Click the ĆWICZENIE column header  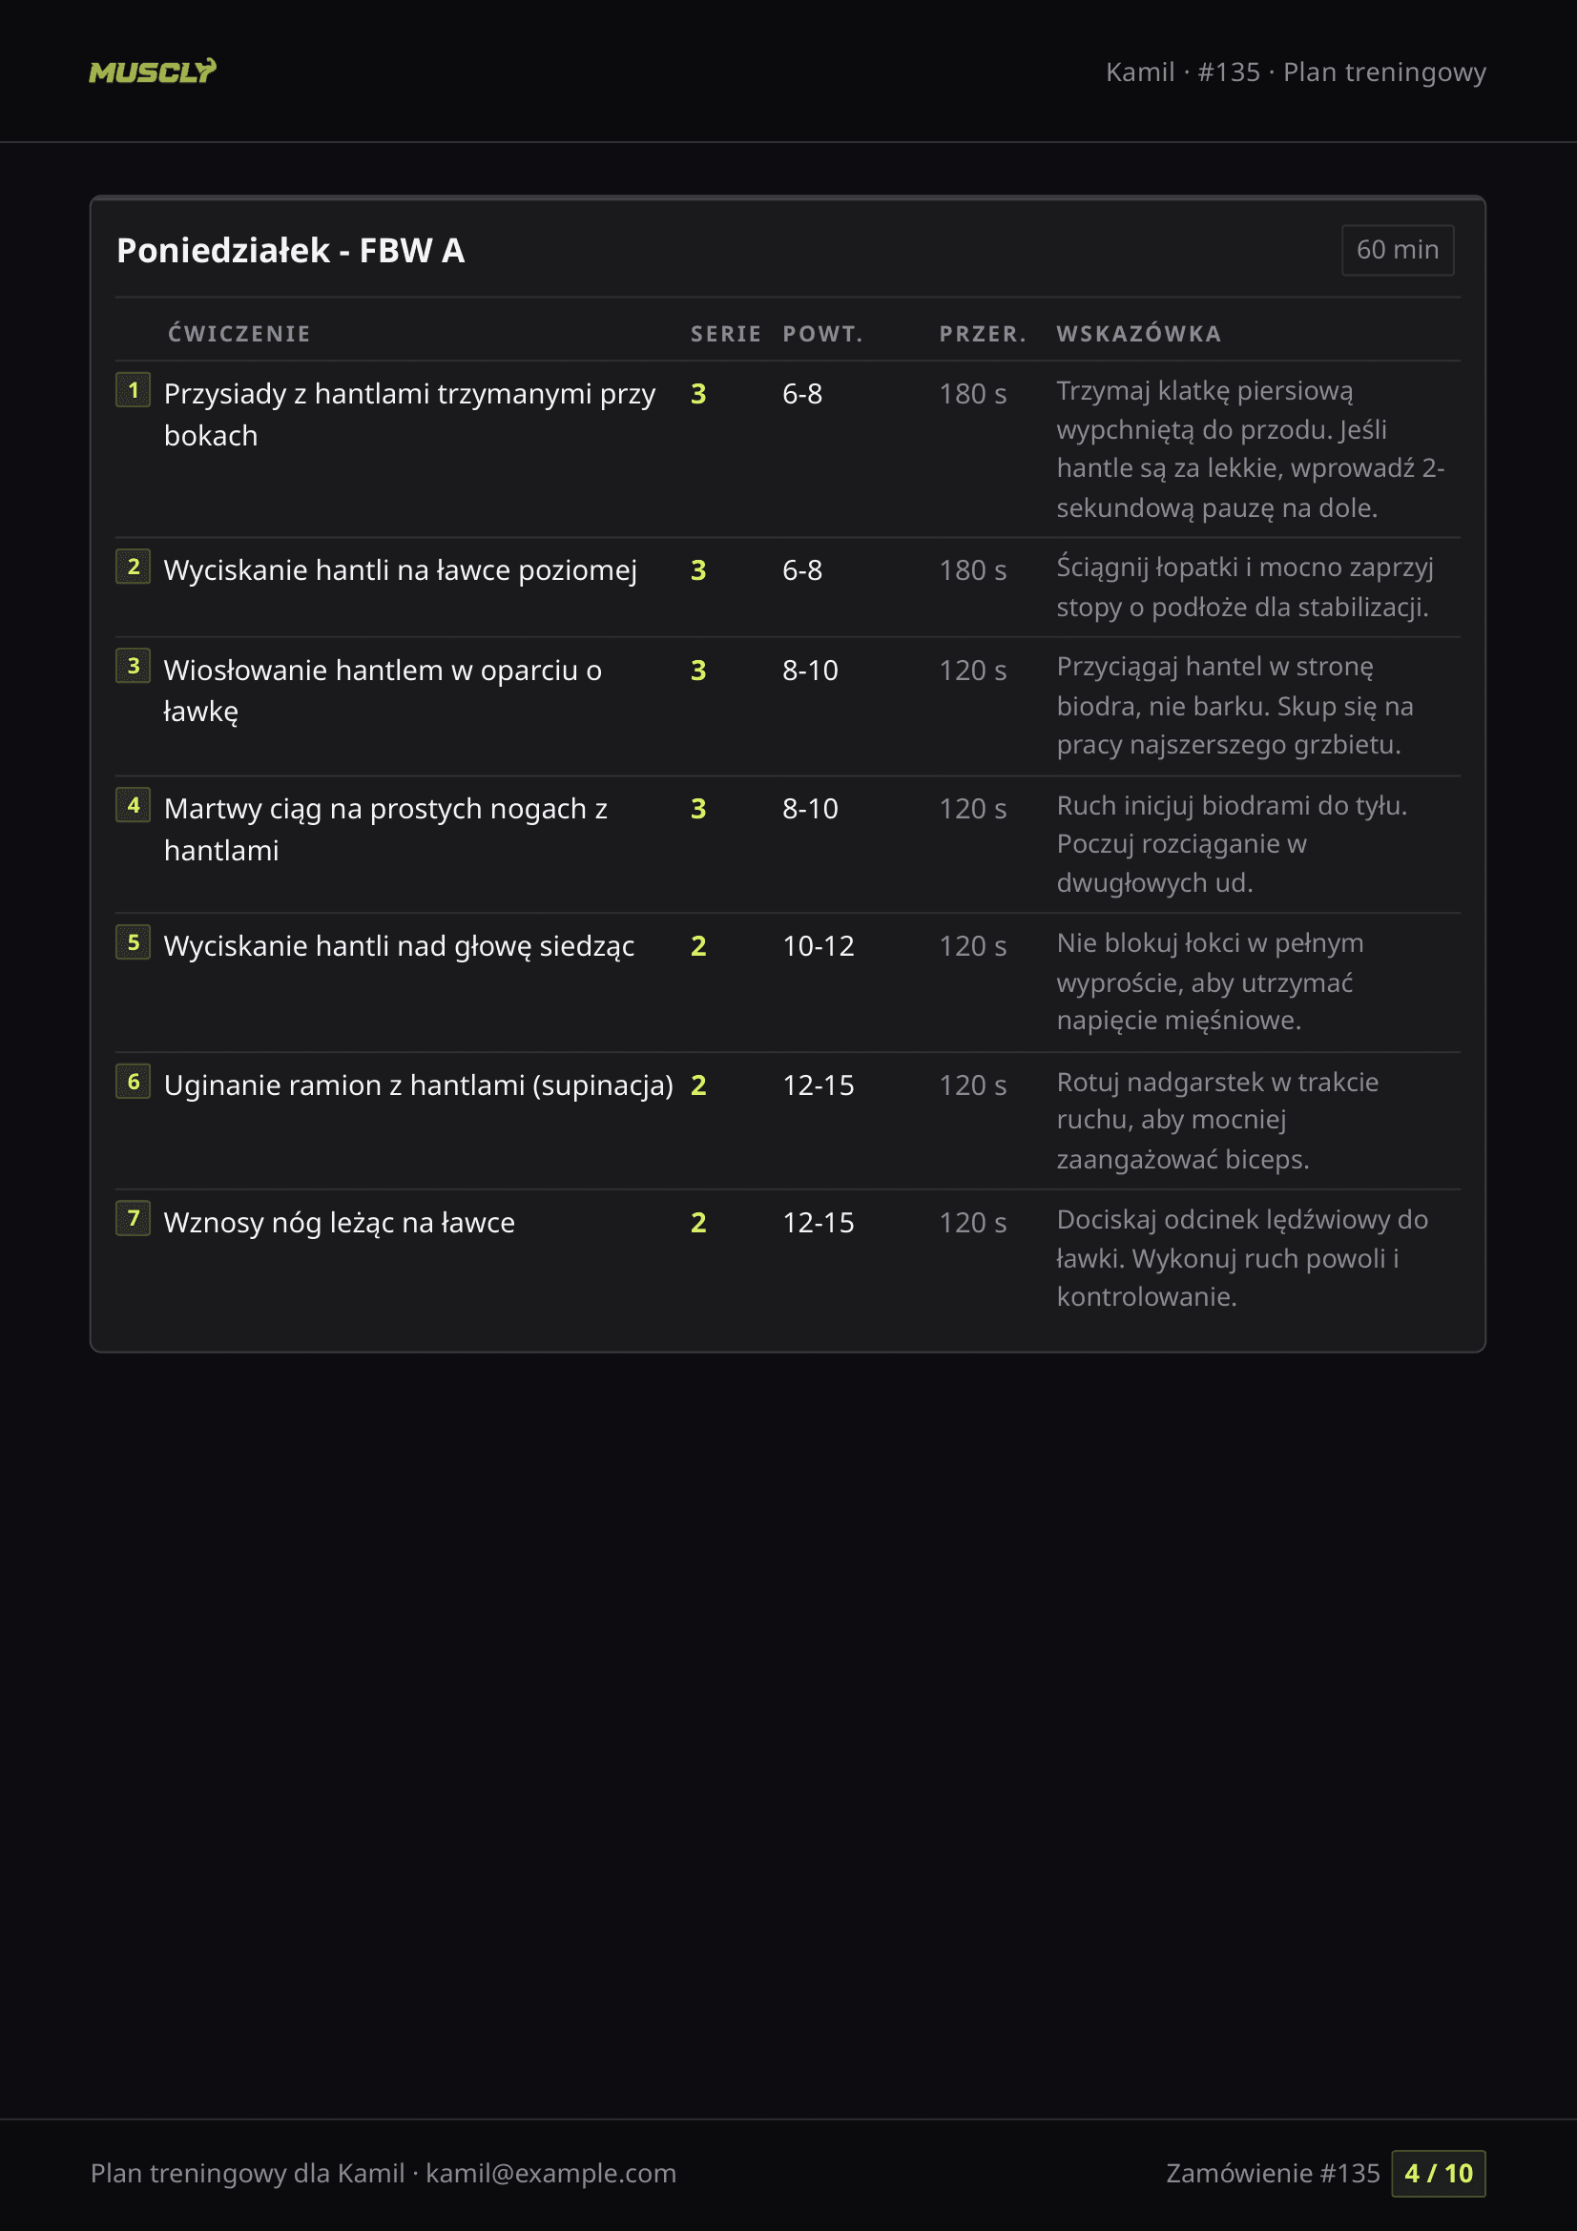(239, 334)
